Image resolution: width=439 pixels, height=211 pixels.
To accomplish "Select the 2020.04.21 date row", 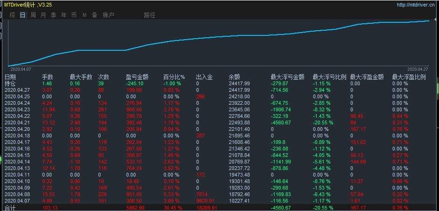I will pyautogui.click(x=16, y=123).
